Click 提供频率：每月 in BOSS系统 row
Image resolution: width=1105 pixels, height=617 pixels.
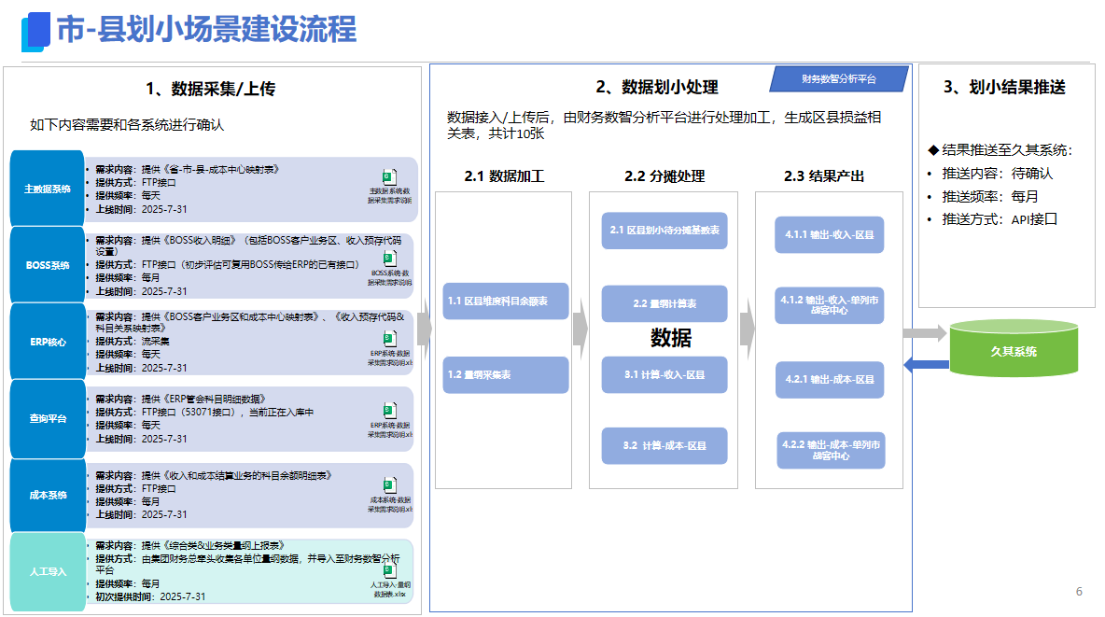(128, 278)
